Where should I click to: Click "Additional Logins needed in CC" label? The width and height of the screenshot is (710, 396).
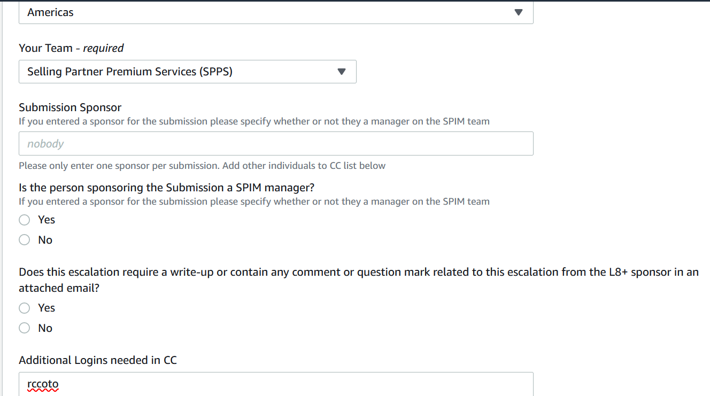click(98, 360)
